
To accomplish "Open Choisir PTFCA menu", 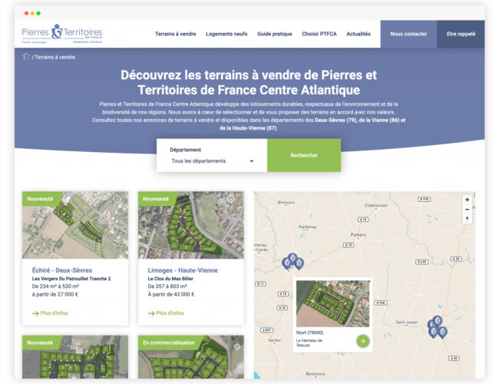I will click(x=319, y=34).
